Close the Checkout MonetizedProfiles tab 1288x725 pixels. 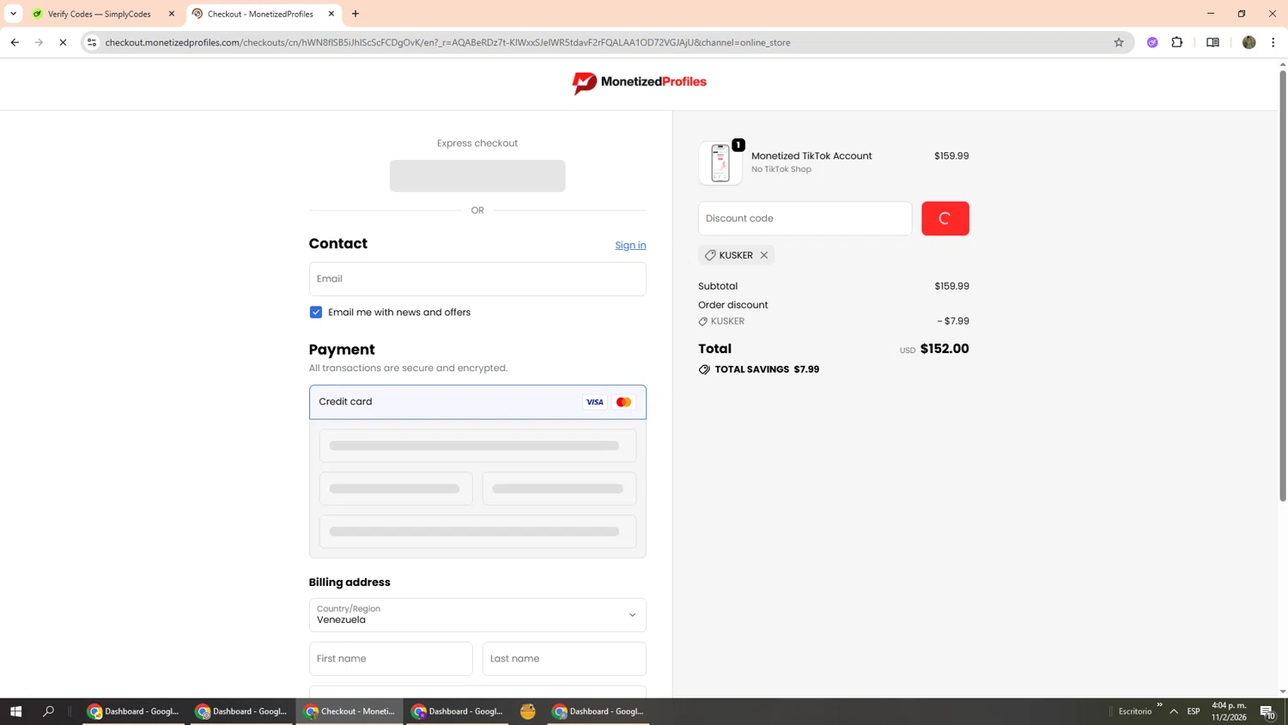point(331,14)
